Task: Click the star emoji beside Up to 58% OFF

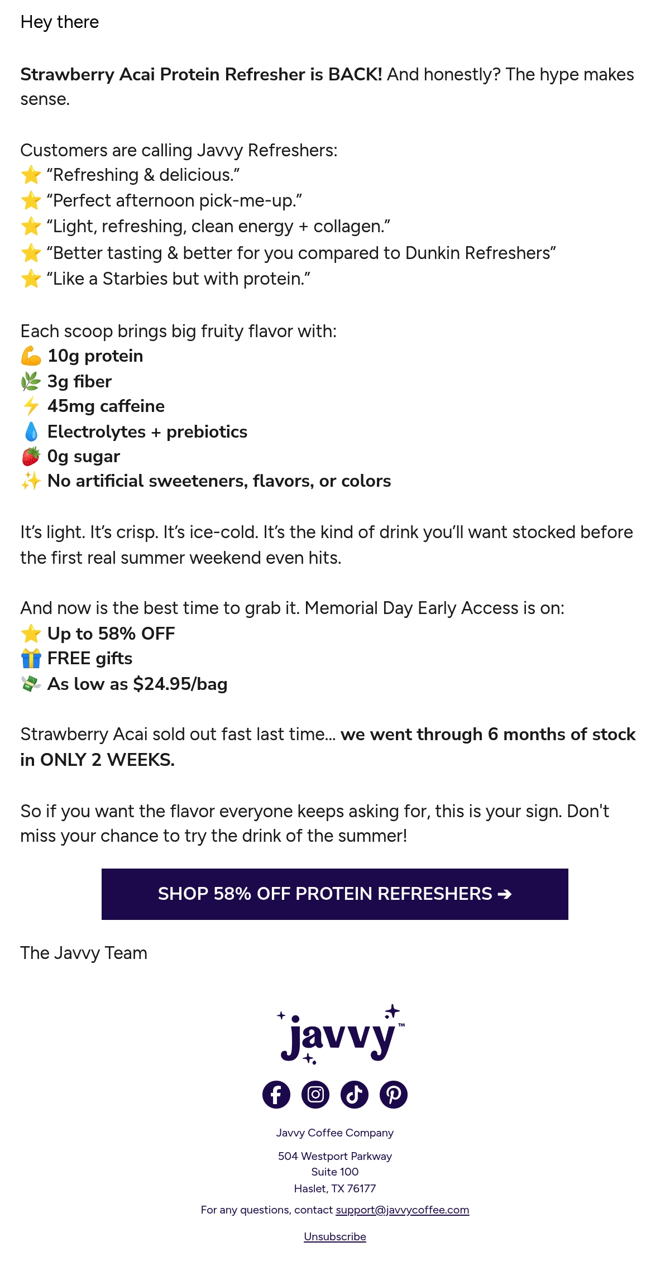Action: click(x=31, y=634)
